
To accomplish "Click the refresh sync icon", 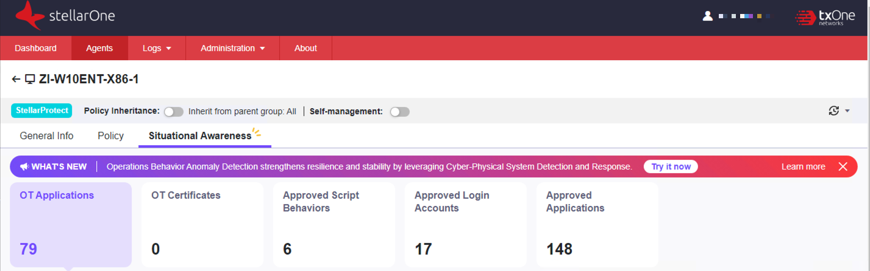I will pos(834,111).
